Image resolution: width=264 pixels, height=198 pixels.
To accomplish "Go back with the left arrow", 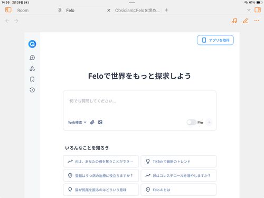I will (7, 21).
